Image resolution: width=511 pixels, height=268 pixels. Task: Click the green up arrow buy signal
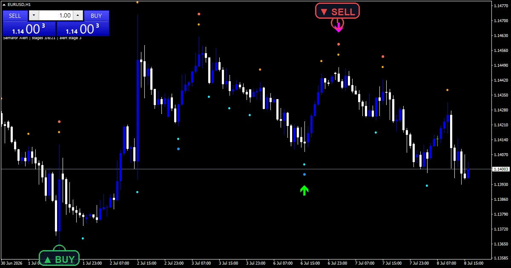coord(304,190)
